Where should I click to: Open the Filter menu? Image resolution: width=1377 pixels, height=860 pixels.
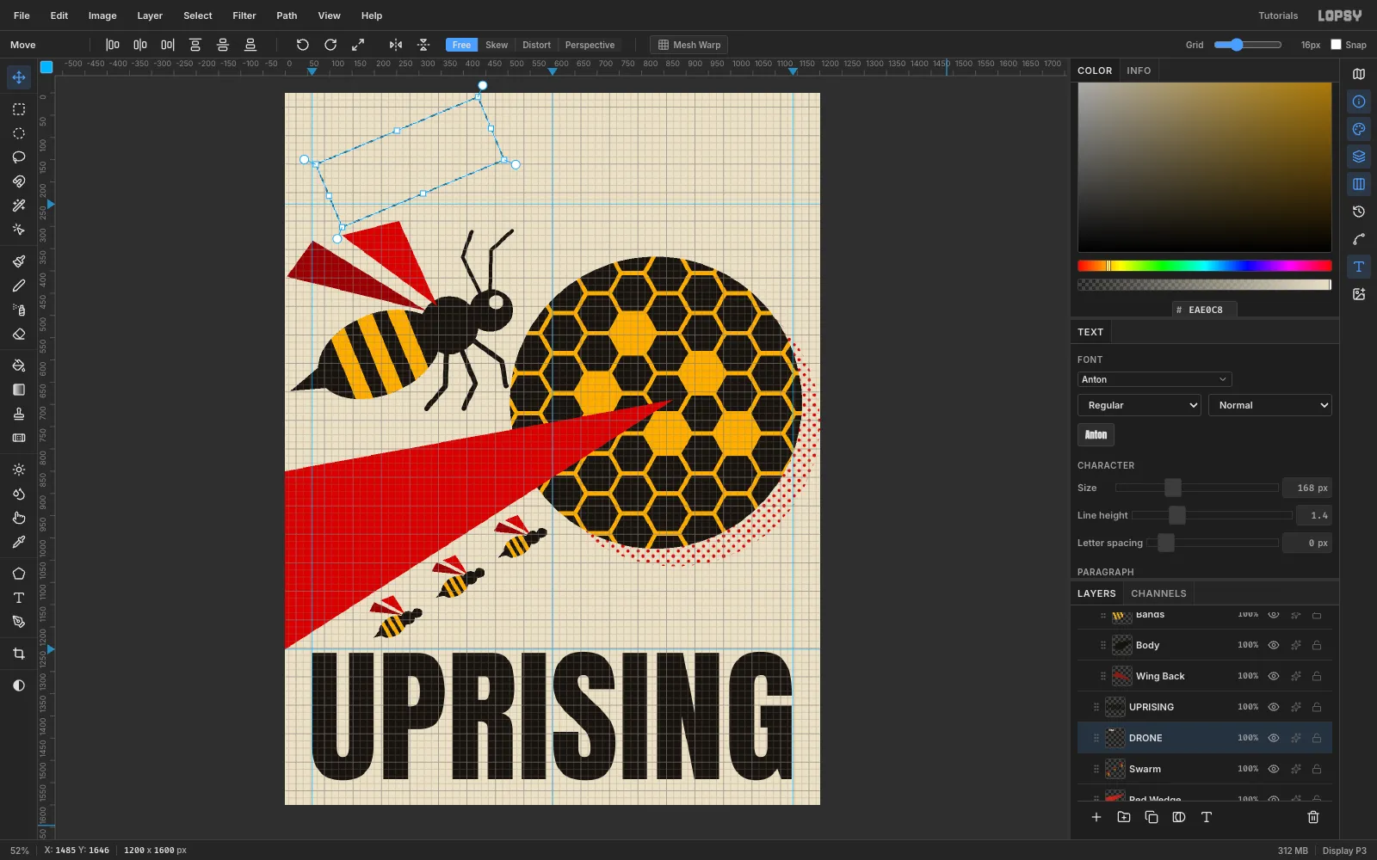click(x=244, y=15)
